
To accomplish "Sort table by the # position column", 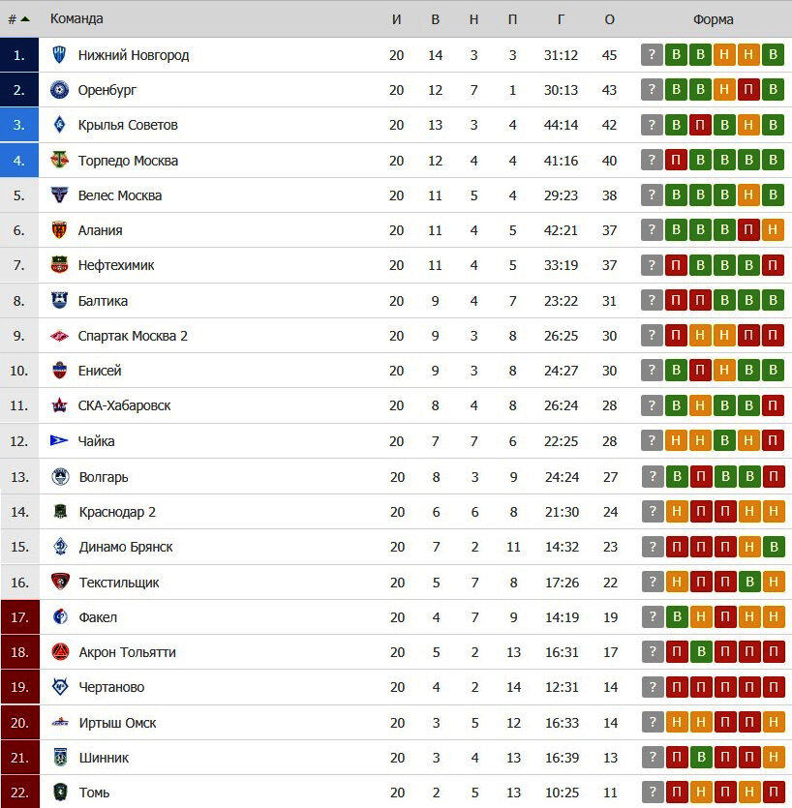I will (18, 18).
